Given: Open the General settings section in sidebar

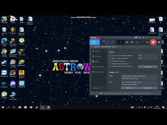Looking at the screenshot, I should 97,56.
